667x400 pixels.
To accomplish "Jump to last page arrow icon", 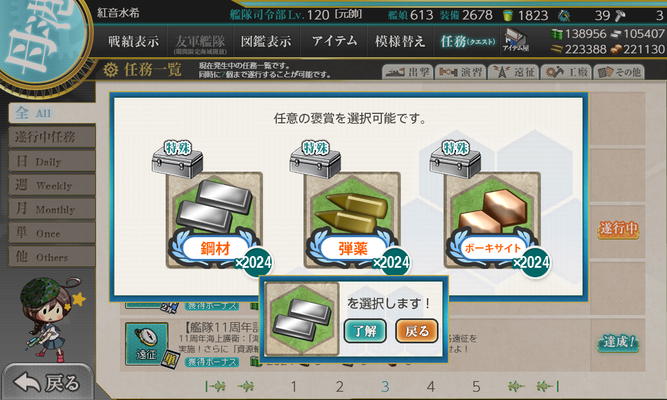I will pyautogui.click(x=547, y=386).
